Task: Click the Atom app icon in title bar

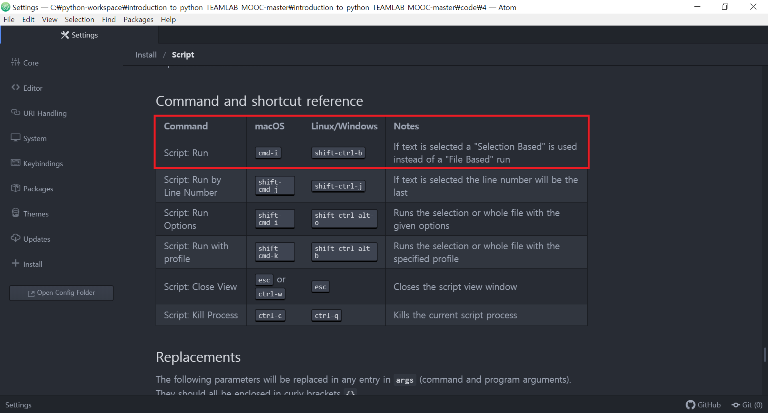Action: pos(6,7)
